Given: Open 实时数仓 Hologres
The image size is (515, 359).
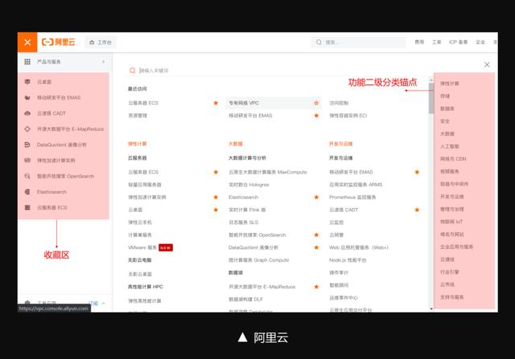Looking at the screenshot, I should pos(249,185).
